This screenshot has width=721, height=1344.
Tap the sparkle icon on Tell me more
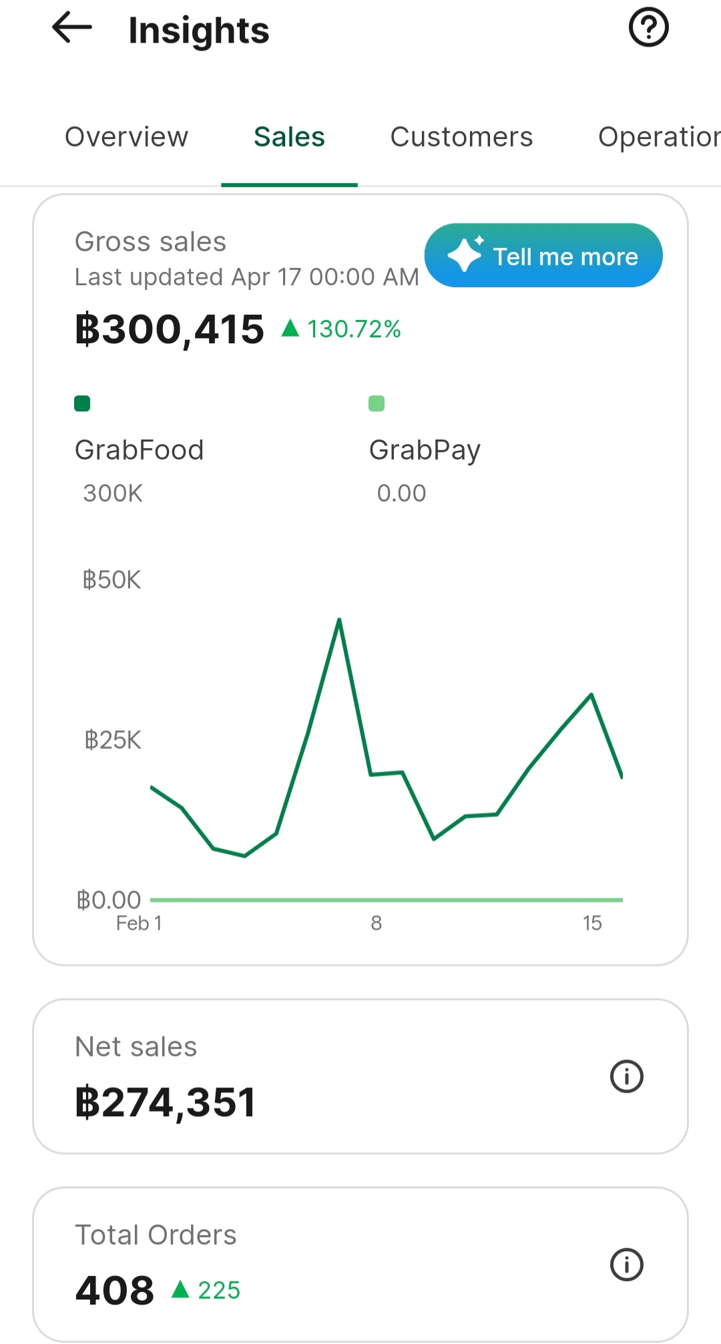pyautogui.click(x=465, y=254)
